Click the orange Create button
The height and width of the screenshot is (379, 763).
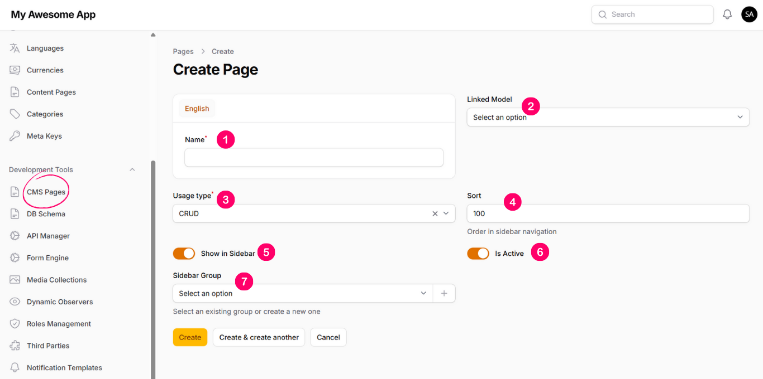[190, 337]
